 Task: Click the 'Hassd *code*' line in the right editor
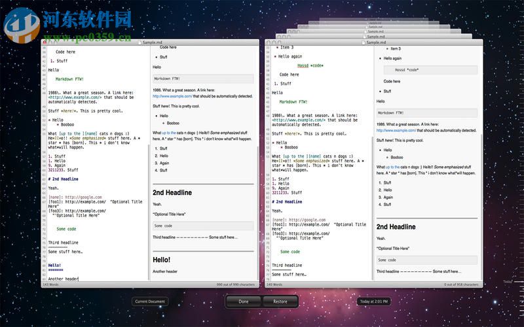click(310, 65)
